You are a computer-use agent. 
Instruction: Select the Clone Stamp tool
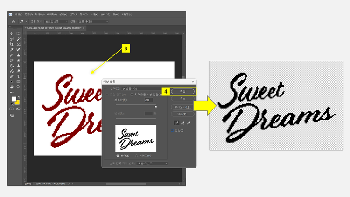coord(19,55)
